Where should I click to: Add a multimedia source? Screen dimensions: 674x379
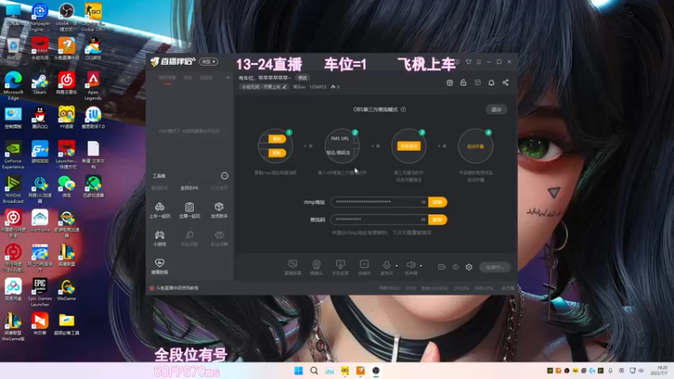click(364, 267)
